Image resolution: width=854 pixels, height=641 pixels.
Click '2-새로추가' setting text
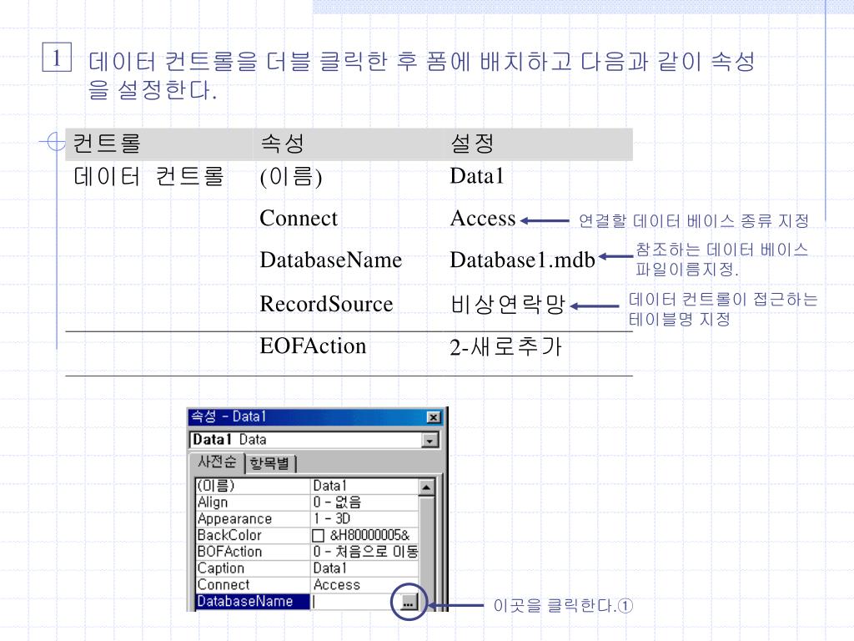pos(505,346)
